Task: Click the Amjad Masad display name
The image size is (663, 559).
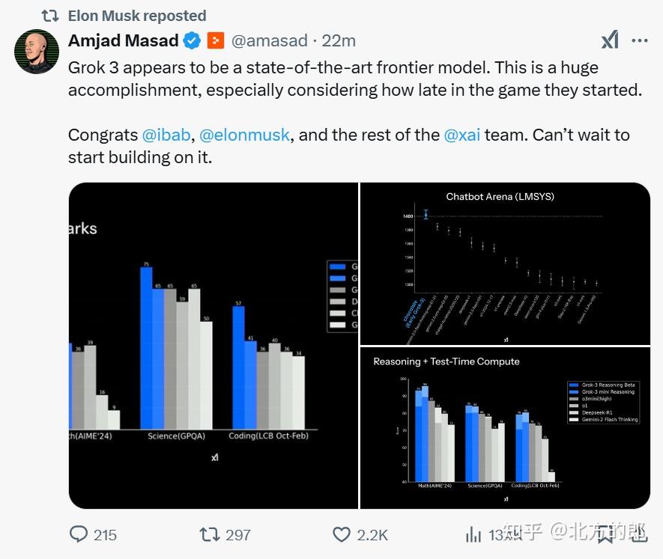Action: click(124, 40)
